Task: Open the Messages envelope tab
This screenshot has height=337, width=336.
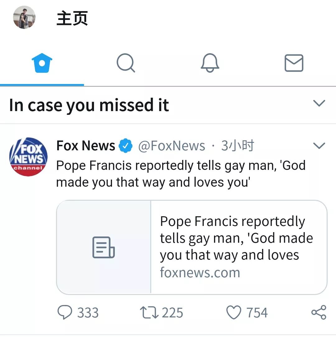Action: point(294,63)
